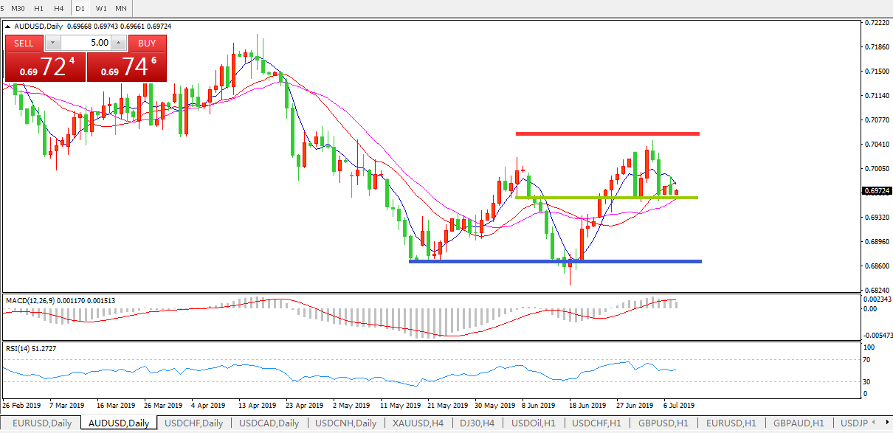
Task: Switch to M30 timeframe
Action: pyautogui.click(x=18, y=7)
